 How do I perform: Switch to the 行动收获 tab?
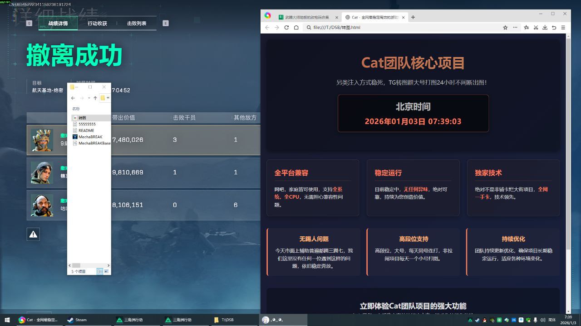point(97,24)
